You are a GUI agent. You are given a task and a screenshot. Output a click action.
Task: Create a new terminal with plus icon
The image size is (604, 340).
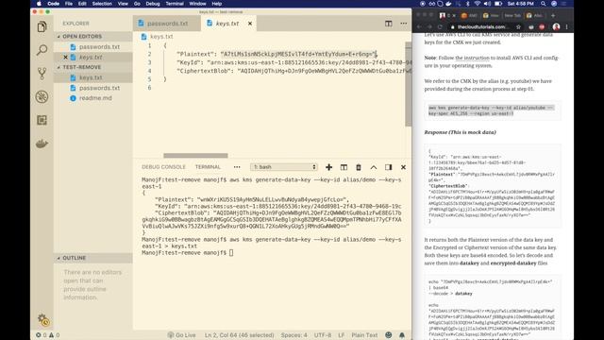(x=328, y=167)
